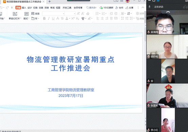Image resolution: width=188 pixels, height=132 pixels.
Task: Switch to the 切换 (Transitions) tab
Action: [x=35, y=8]
